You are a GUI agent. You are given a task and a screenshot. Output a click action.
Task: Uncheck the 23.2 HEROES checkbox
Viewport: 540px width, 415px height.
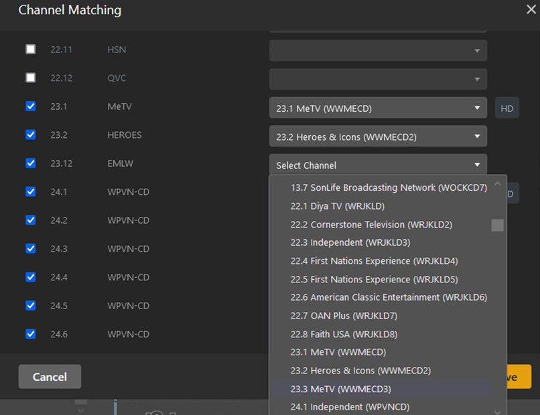(31, 135)
